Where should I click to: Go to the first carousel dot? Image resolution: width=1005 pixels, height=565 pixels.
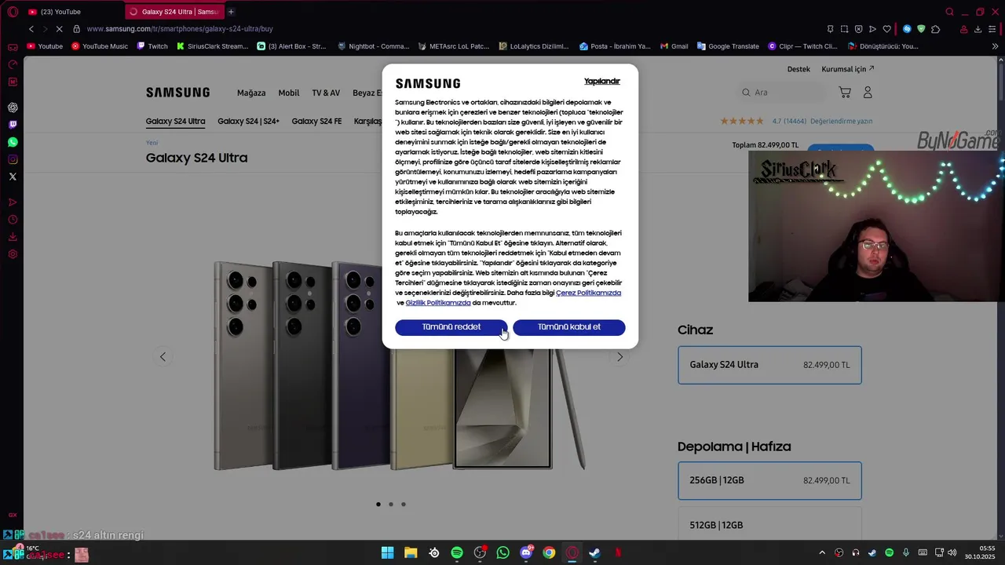click(x=378, y=505)
